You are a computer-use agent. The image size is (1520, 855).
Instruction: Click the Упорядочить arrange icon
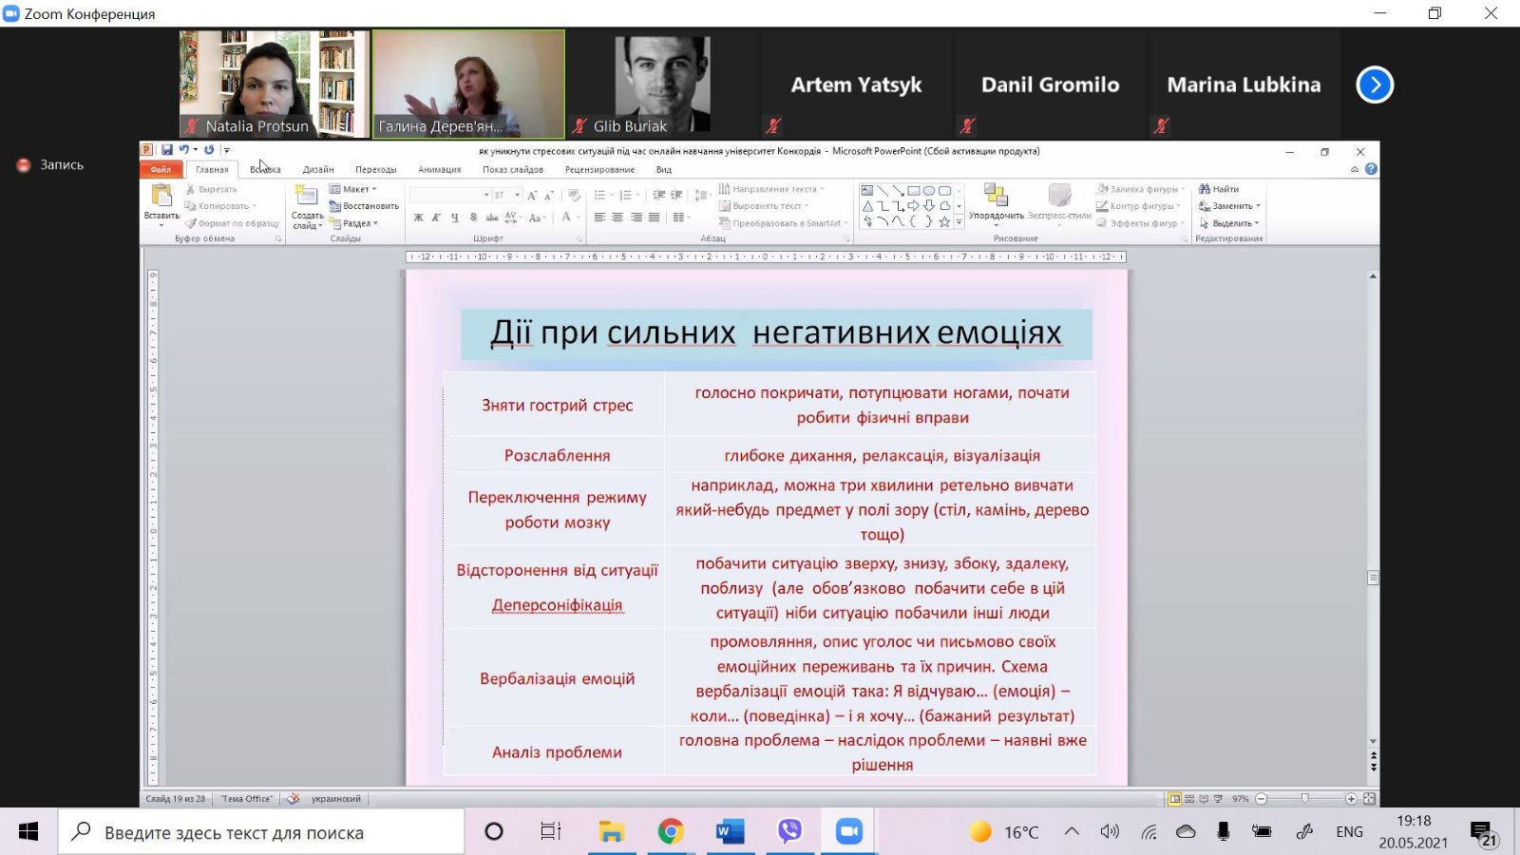(995, 197)
